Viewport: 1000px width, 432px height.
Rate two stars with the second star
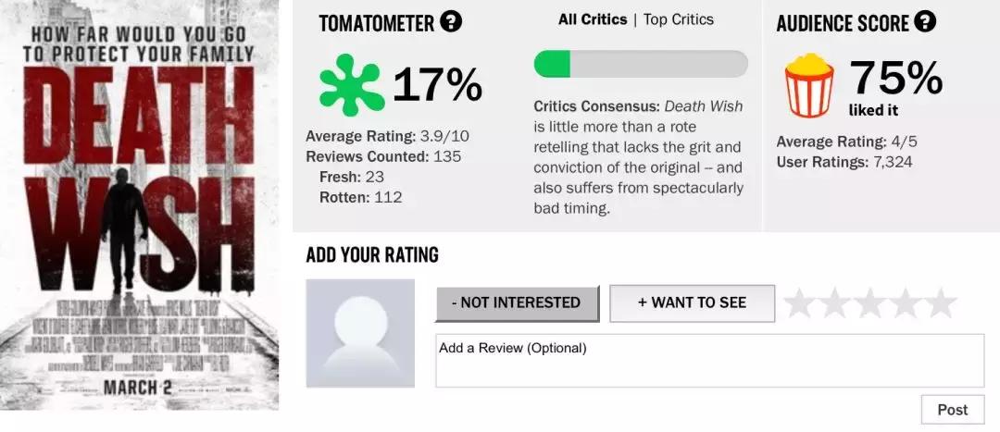(x=835, y=302)
